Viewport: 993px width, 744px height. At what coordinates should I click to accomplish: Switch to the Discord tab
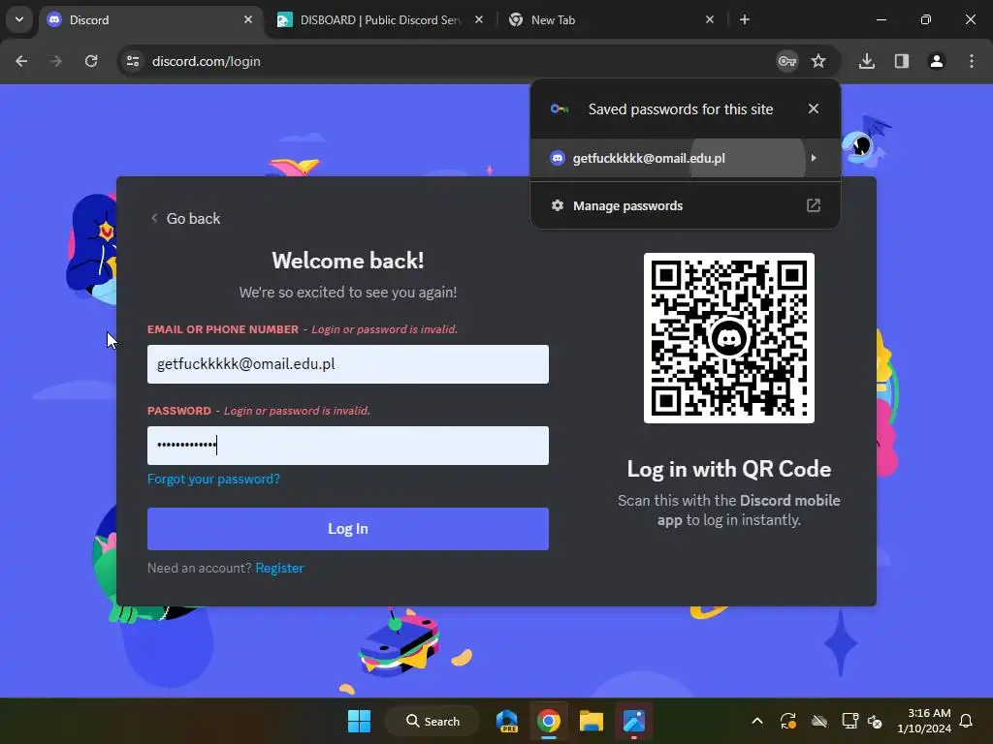(x=150, y=19)
